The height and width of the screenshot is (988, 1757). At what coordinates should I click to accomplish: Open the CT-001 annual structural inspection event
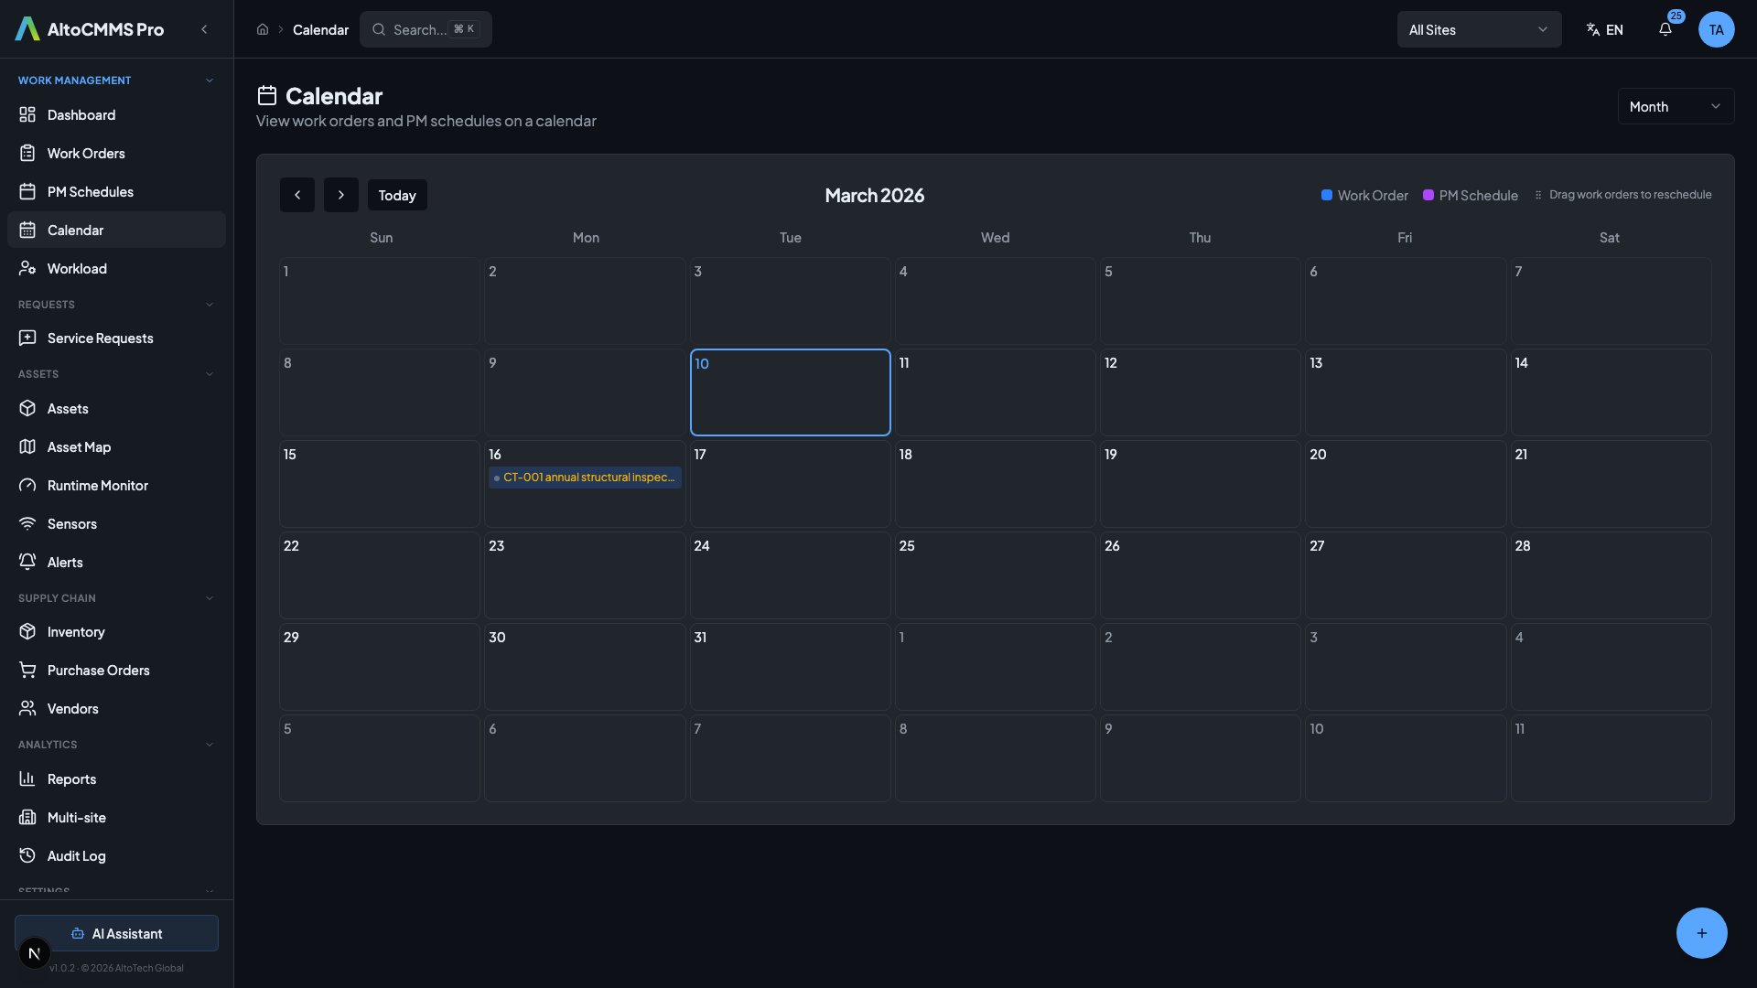tap(585, 477)
